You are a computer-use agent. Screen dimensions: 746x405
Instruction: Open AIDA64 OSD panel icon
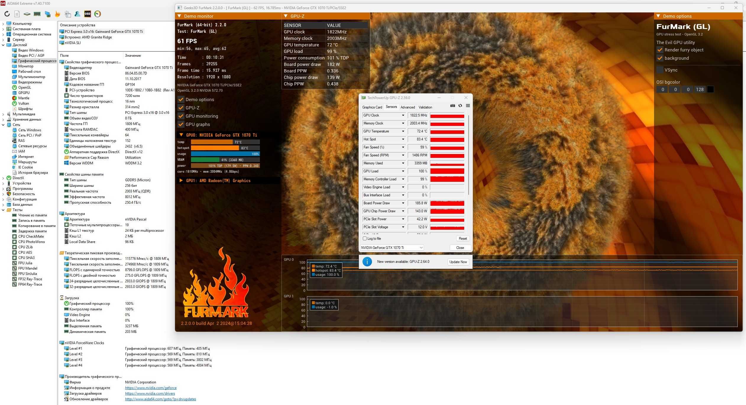[x=88, y=14]
